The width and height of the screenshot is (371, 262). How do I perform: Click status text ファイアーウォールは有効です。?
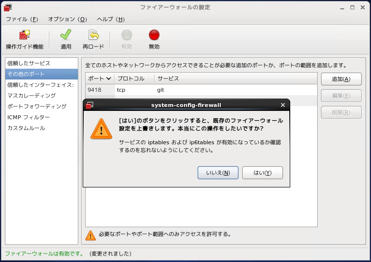pyautogui.click(x=45, y=254)
